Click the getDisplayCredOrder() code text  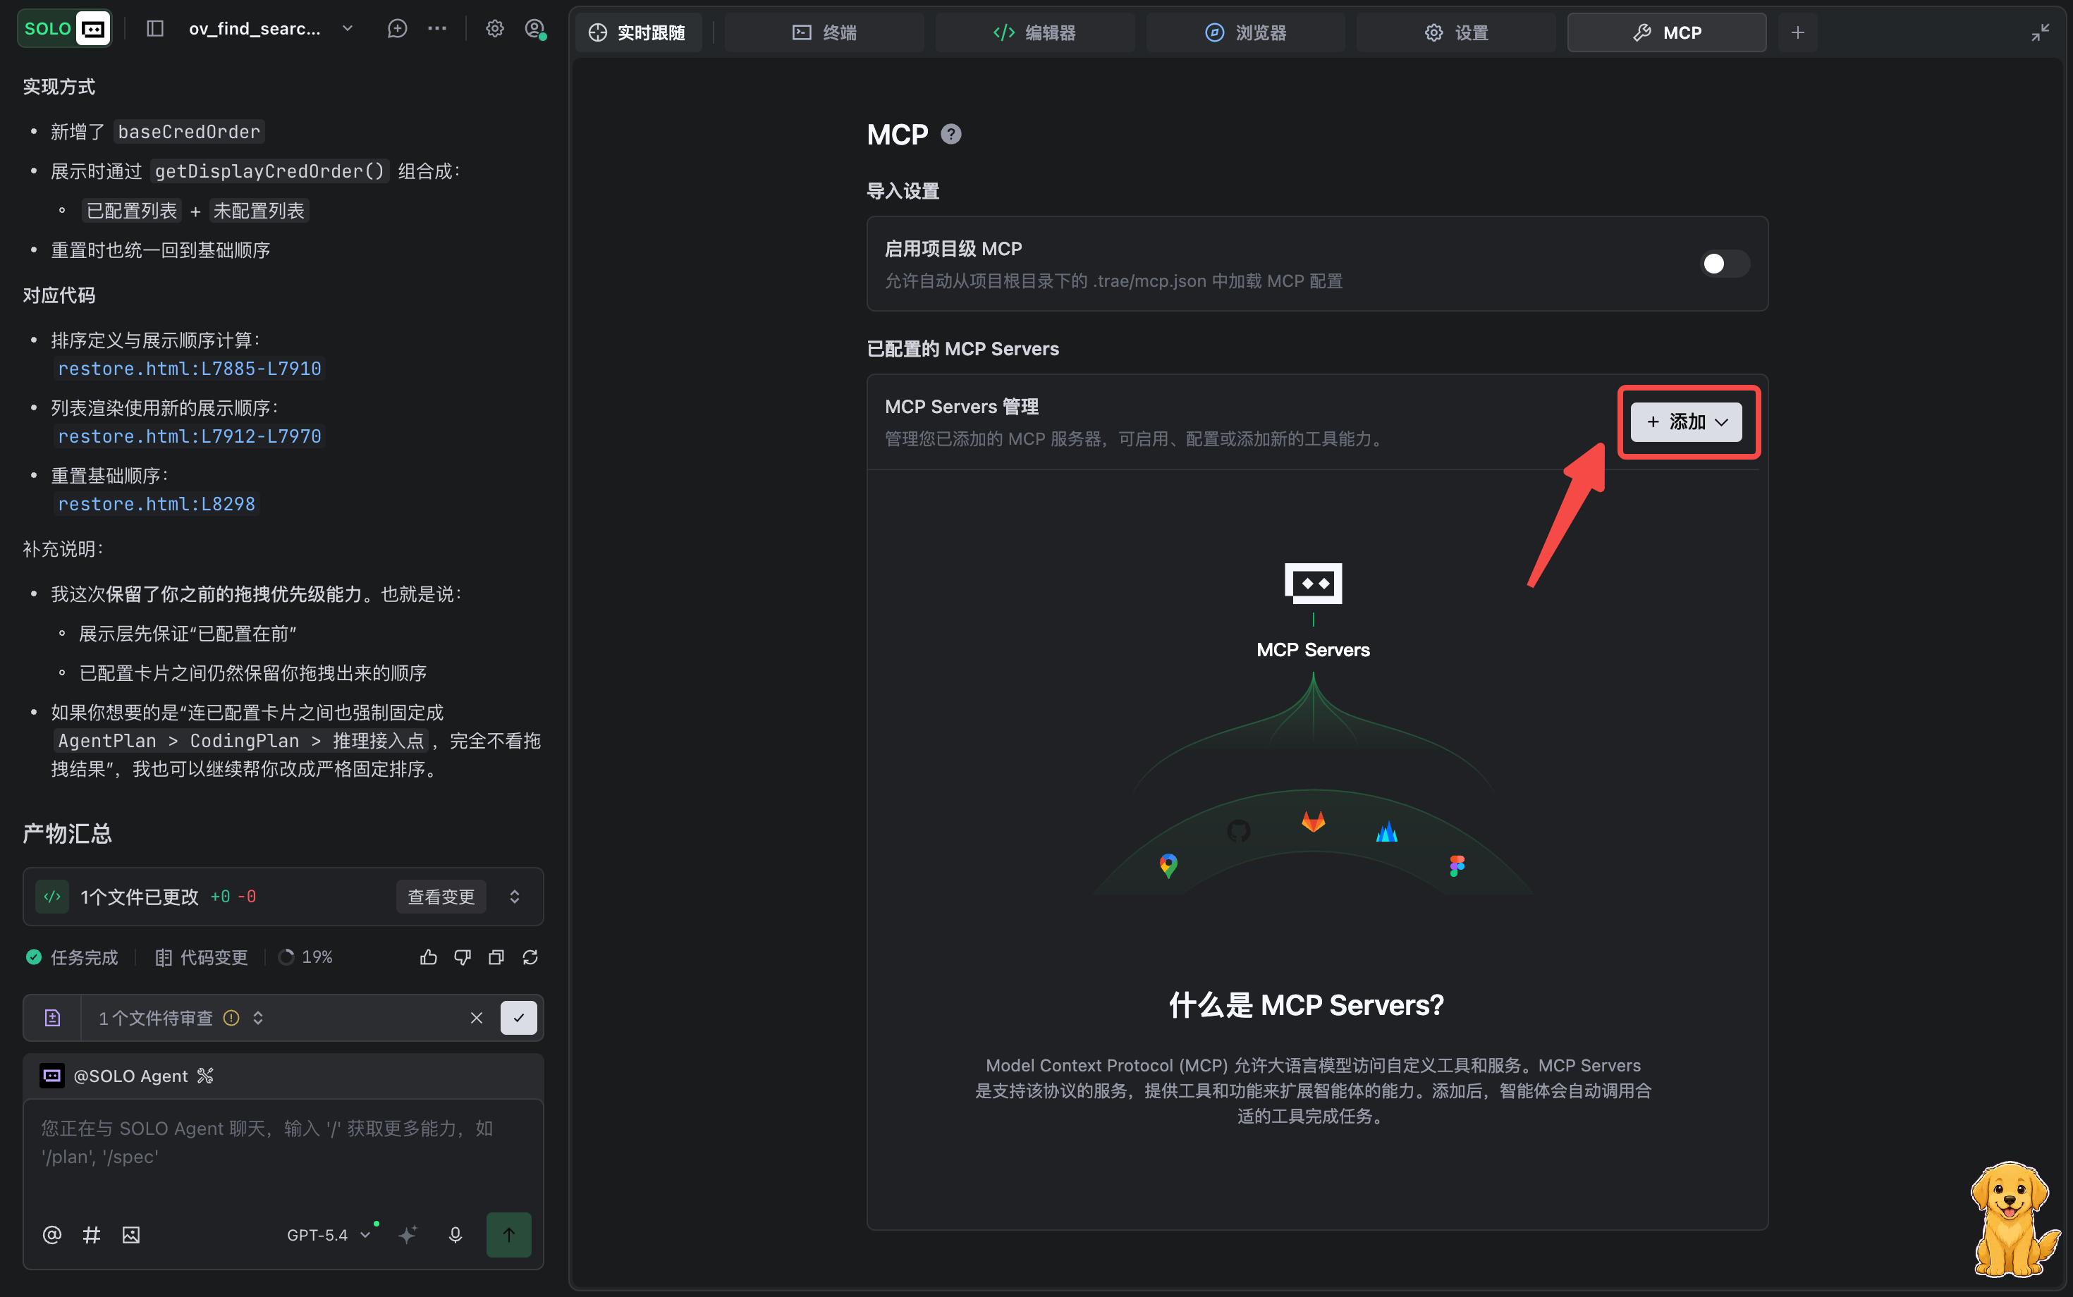(x=269, y=171)
